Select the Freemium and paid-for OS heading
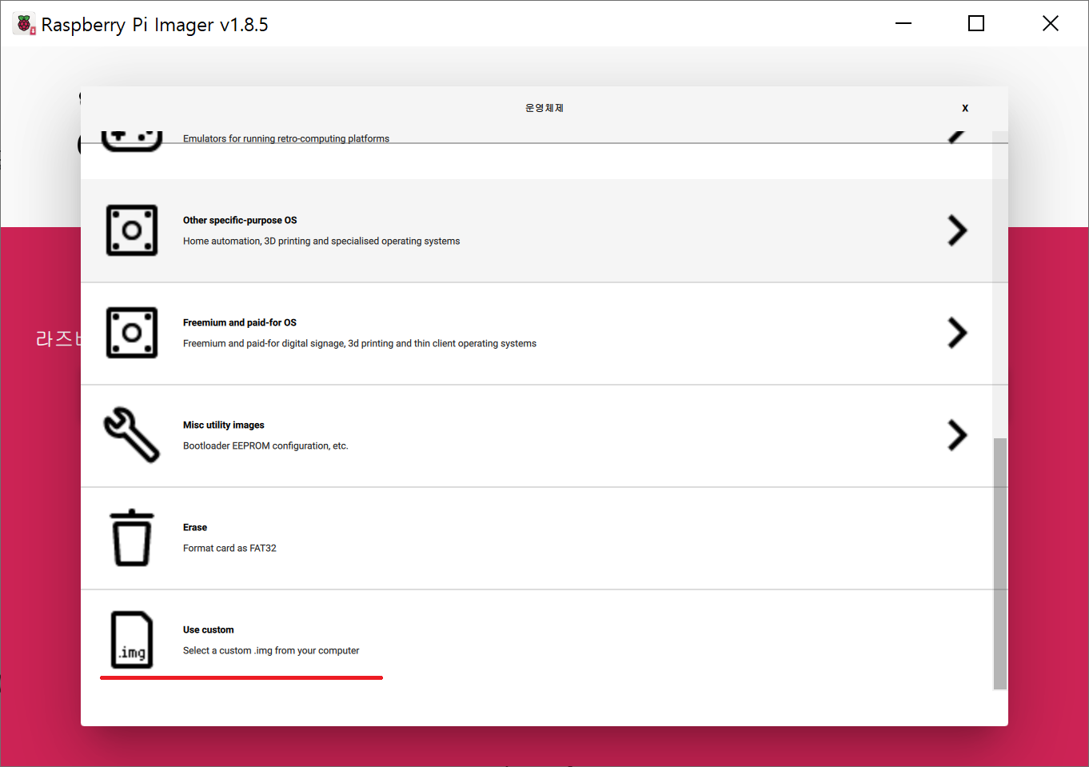The height and width of the screenshot is (767, 1089). (x=240, y=322)
